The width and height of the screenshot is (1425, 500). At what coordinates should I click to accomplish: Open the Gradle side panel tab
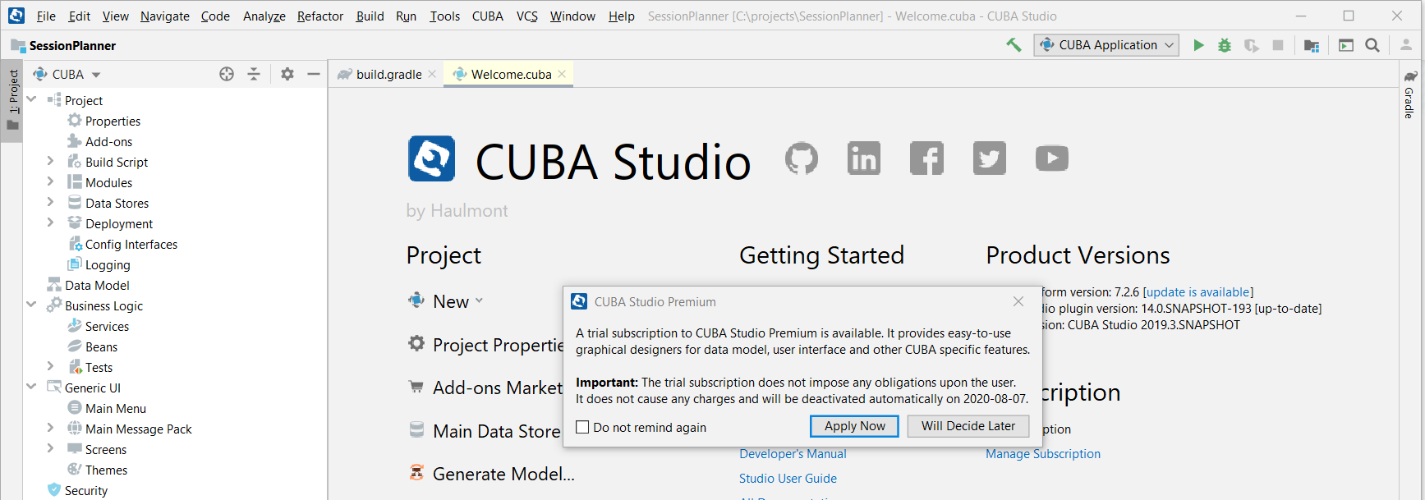[x=1409, y=95]
